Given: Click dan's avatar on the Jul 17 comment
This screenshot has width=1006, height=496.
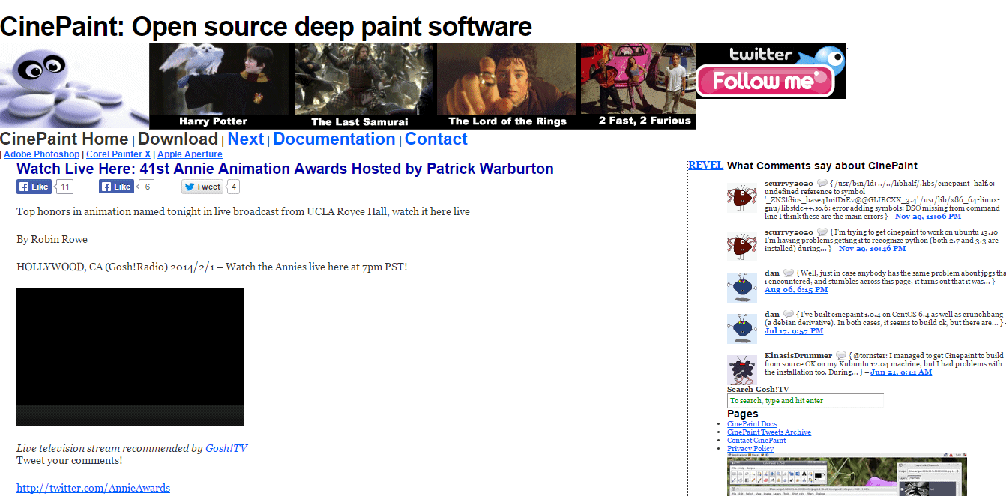Looking at the screenshot, I should [x=742, y=328].
